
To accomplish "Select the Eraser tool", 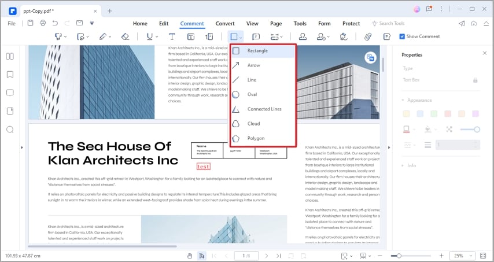I will [x=125, y=36].
